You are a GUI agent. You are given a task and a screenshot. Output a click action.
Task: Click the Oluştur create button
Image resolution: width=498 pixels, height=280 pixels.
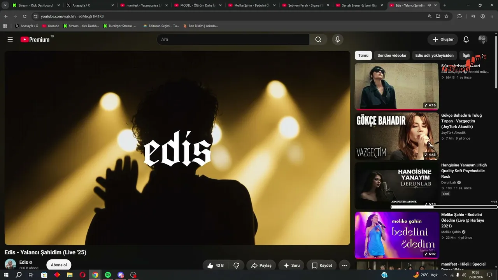click(x=443, y=39)
